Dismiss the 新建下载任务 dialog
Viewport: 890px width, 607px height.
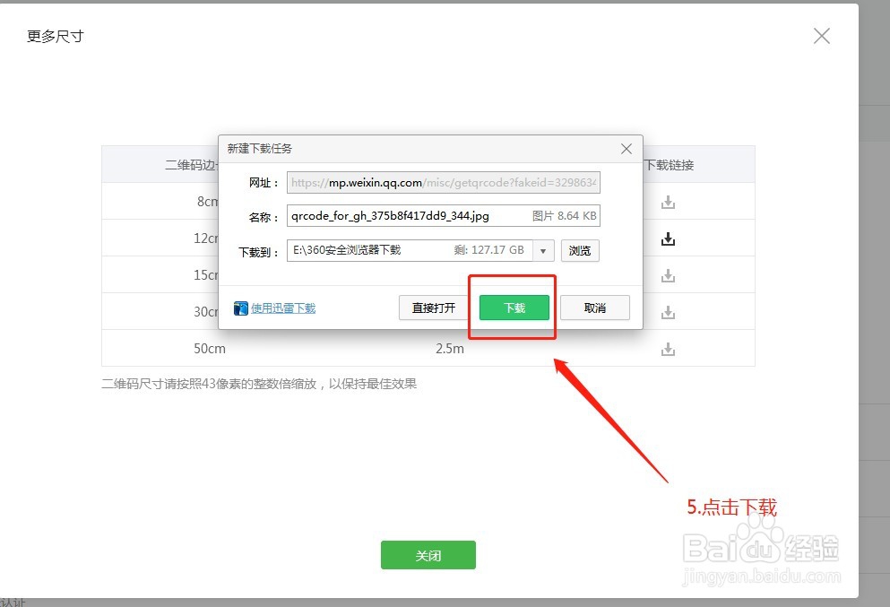point(626,148)
